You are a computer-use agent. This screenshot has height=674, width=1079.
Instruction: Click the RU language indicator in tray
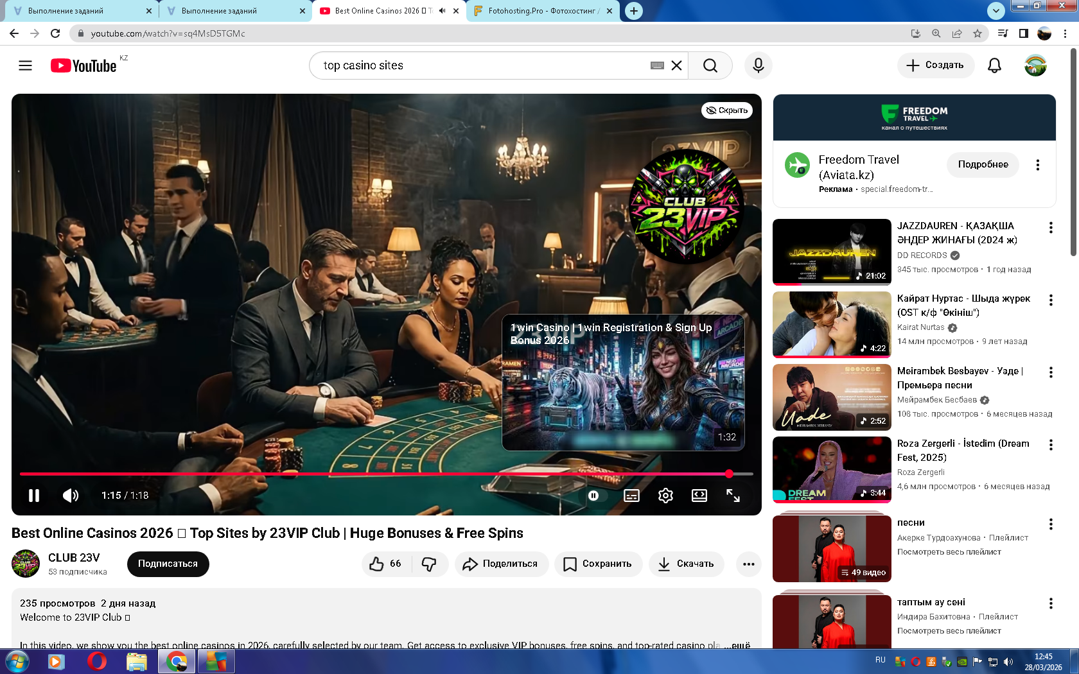pos(880,660)
